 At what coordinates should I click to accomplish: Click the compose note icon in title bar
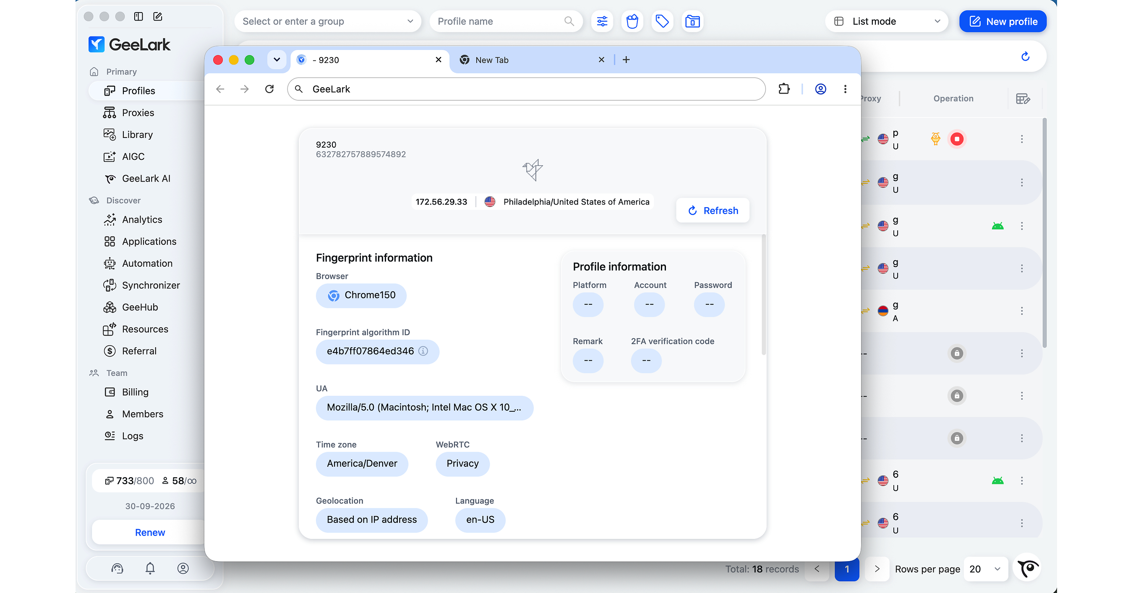[x=158, y=17]
